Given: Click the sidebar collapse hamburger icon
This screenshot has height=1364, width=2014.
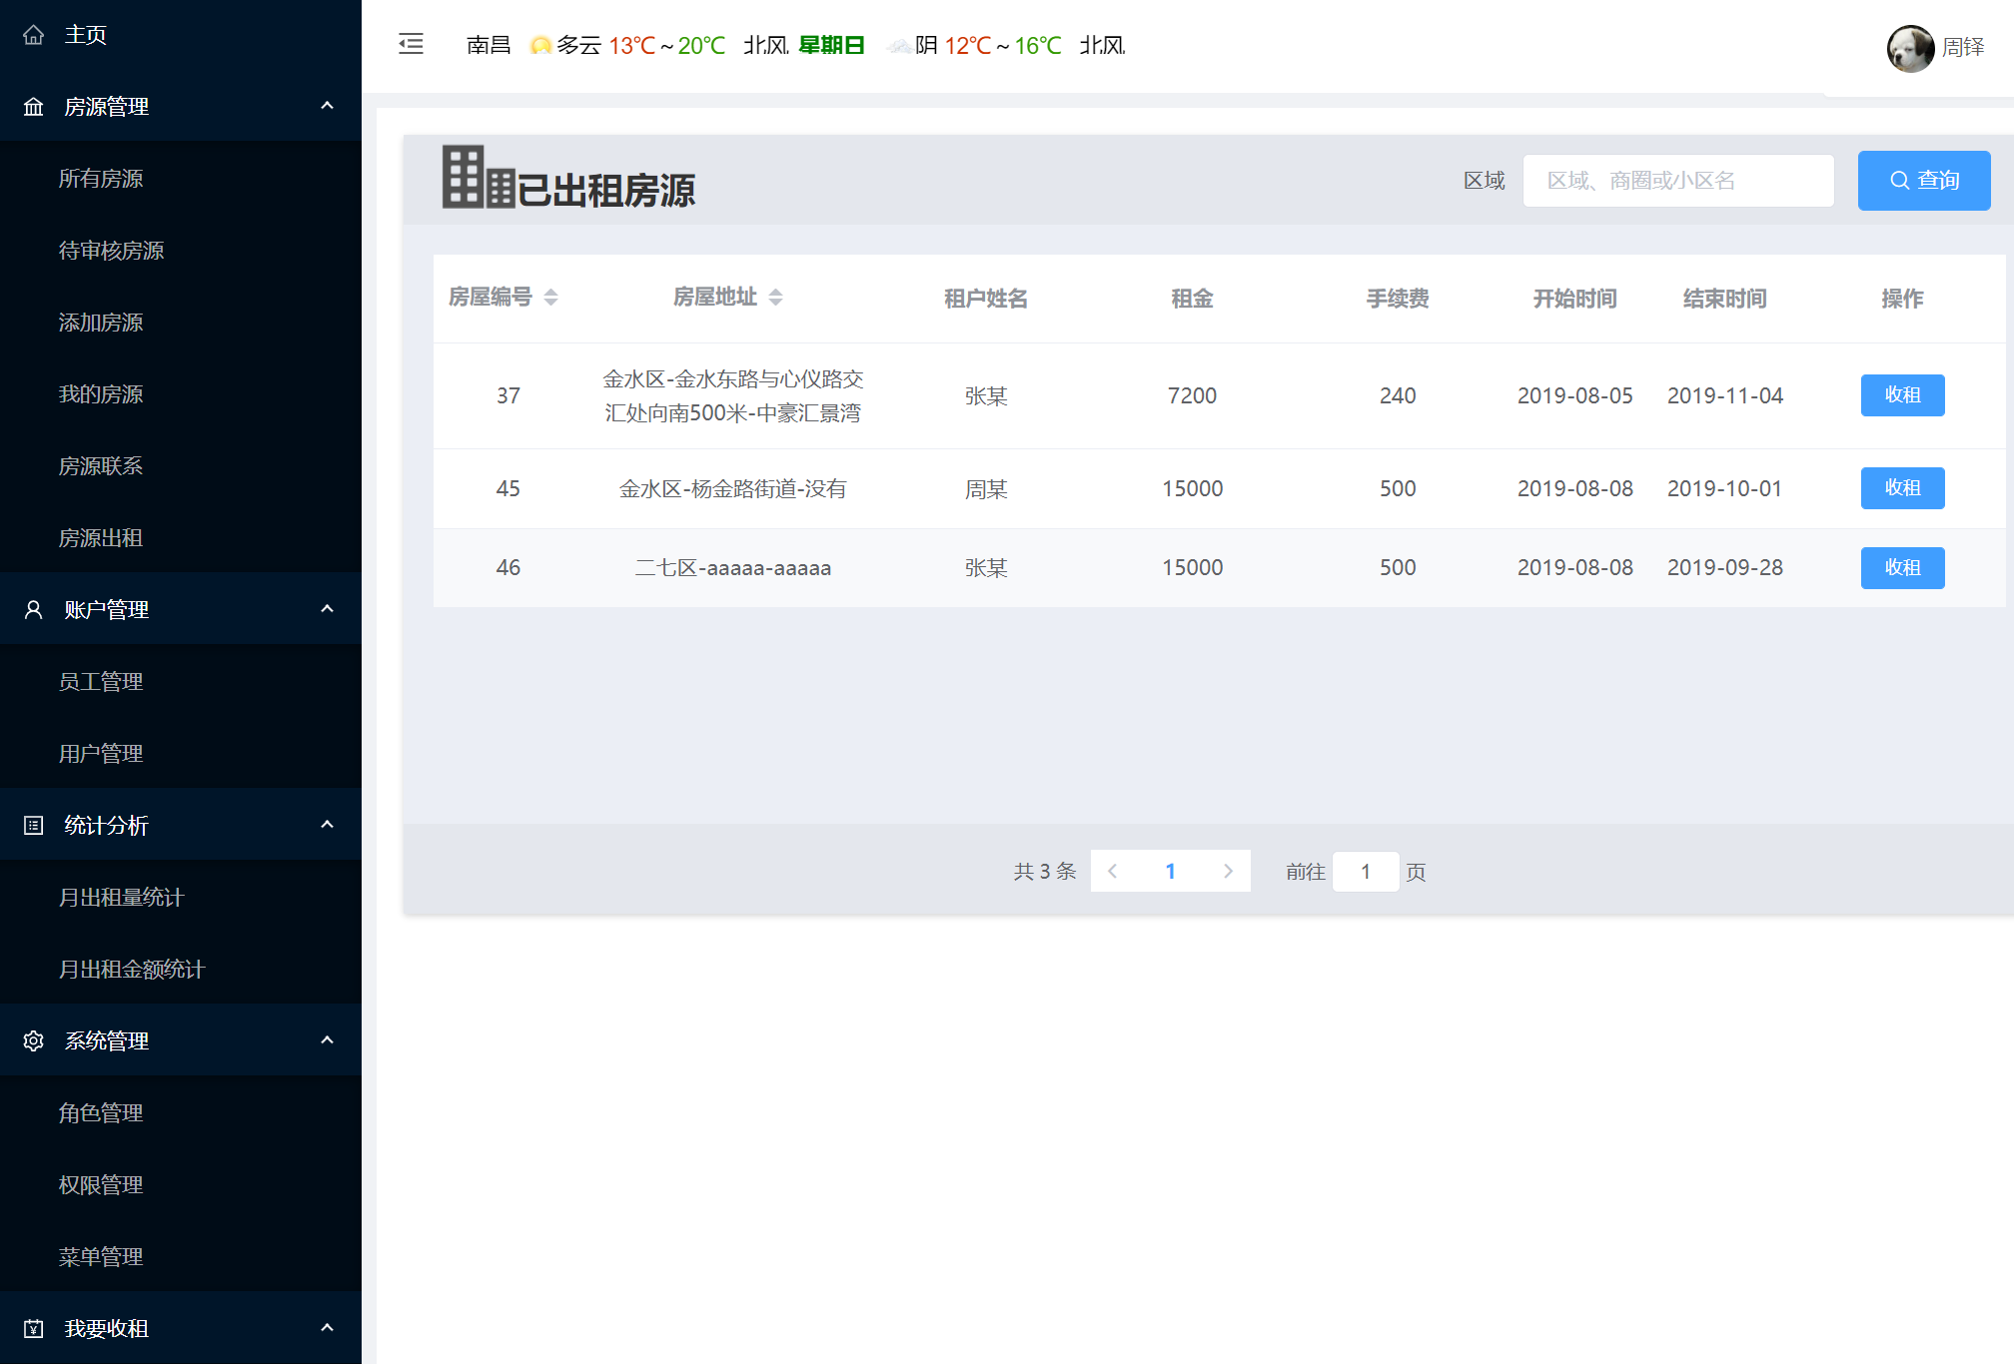Looking at the screenshot, I should pos(411,44).
